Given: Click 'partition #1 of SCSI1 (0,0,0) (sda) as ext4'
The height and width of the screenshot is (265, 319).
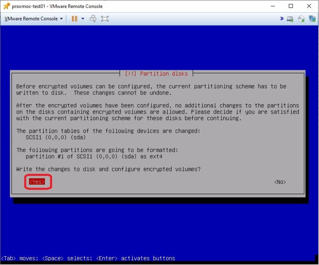Looking at the screenshot, I should (94, 156).
